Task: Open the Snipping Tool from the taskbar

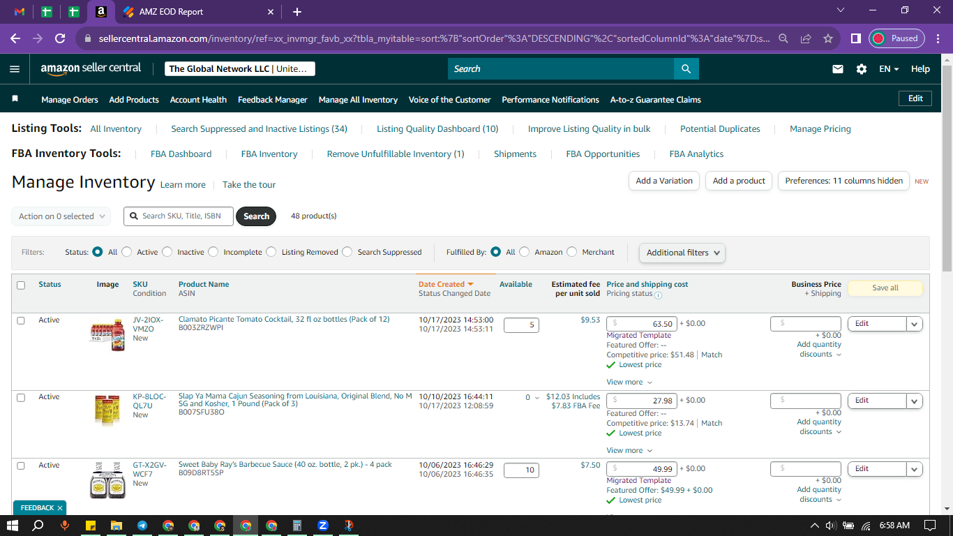Action: pos(349,526)
